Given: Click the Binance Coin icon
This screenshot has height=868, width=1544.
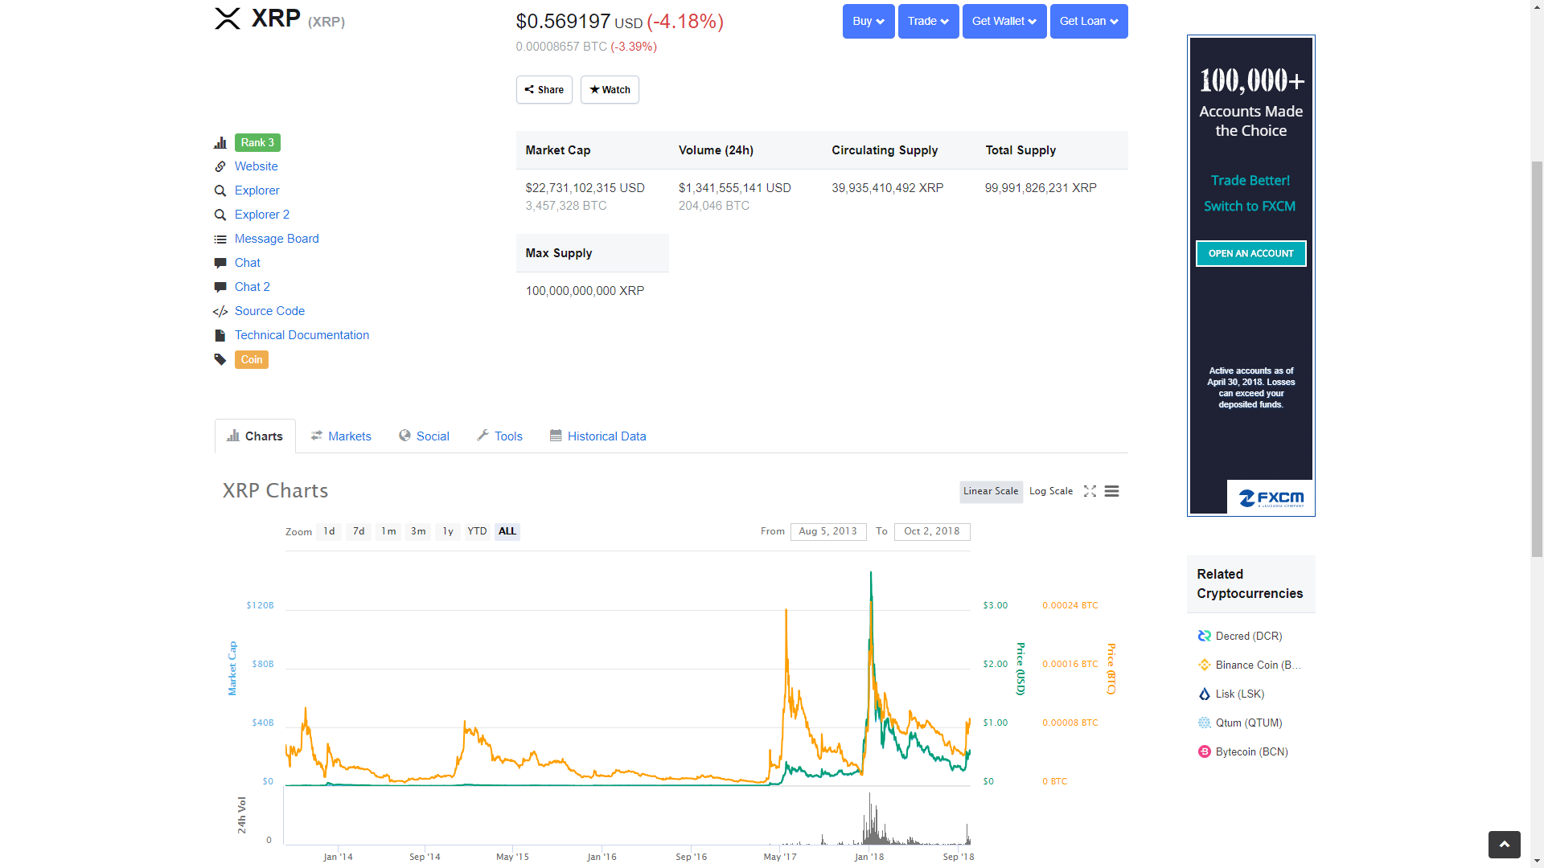Looking at the screenshot, I should [1205, 665].
